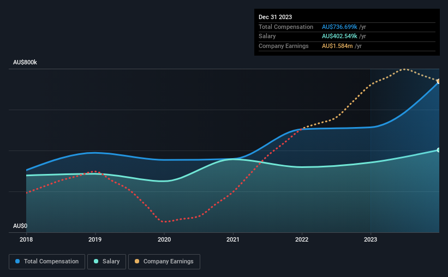Image resolution: width=448 pixels, height=277 pixels.
Task: Click the Salary label in the tooltip
Action: (x=267, y=37)
